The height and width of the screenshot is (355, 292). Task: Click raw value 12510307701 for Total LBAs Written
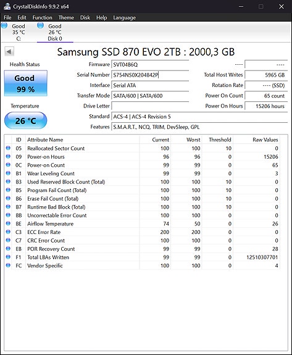[x=262, y=257]
